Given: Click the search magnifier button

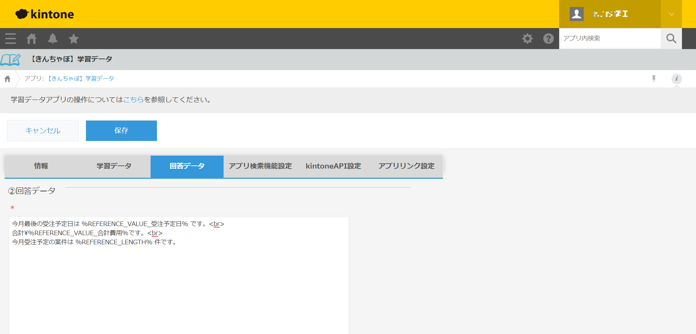Looking at the screenshot, I should coord(671,39).
